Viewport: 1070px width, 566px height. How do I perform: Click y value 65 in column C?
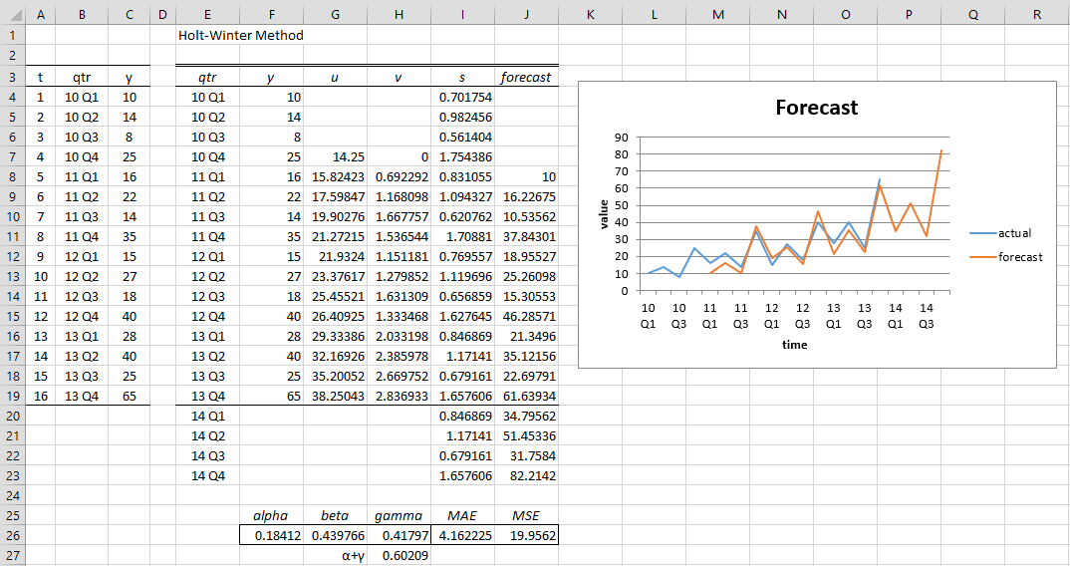[129, 396]
